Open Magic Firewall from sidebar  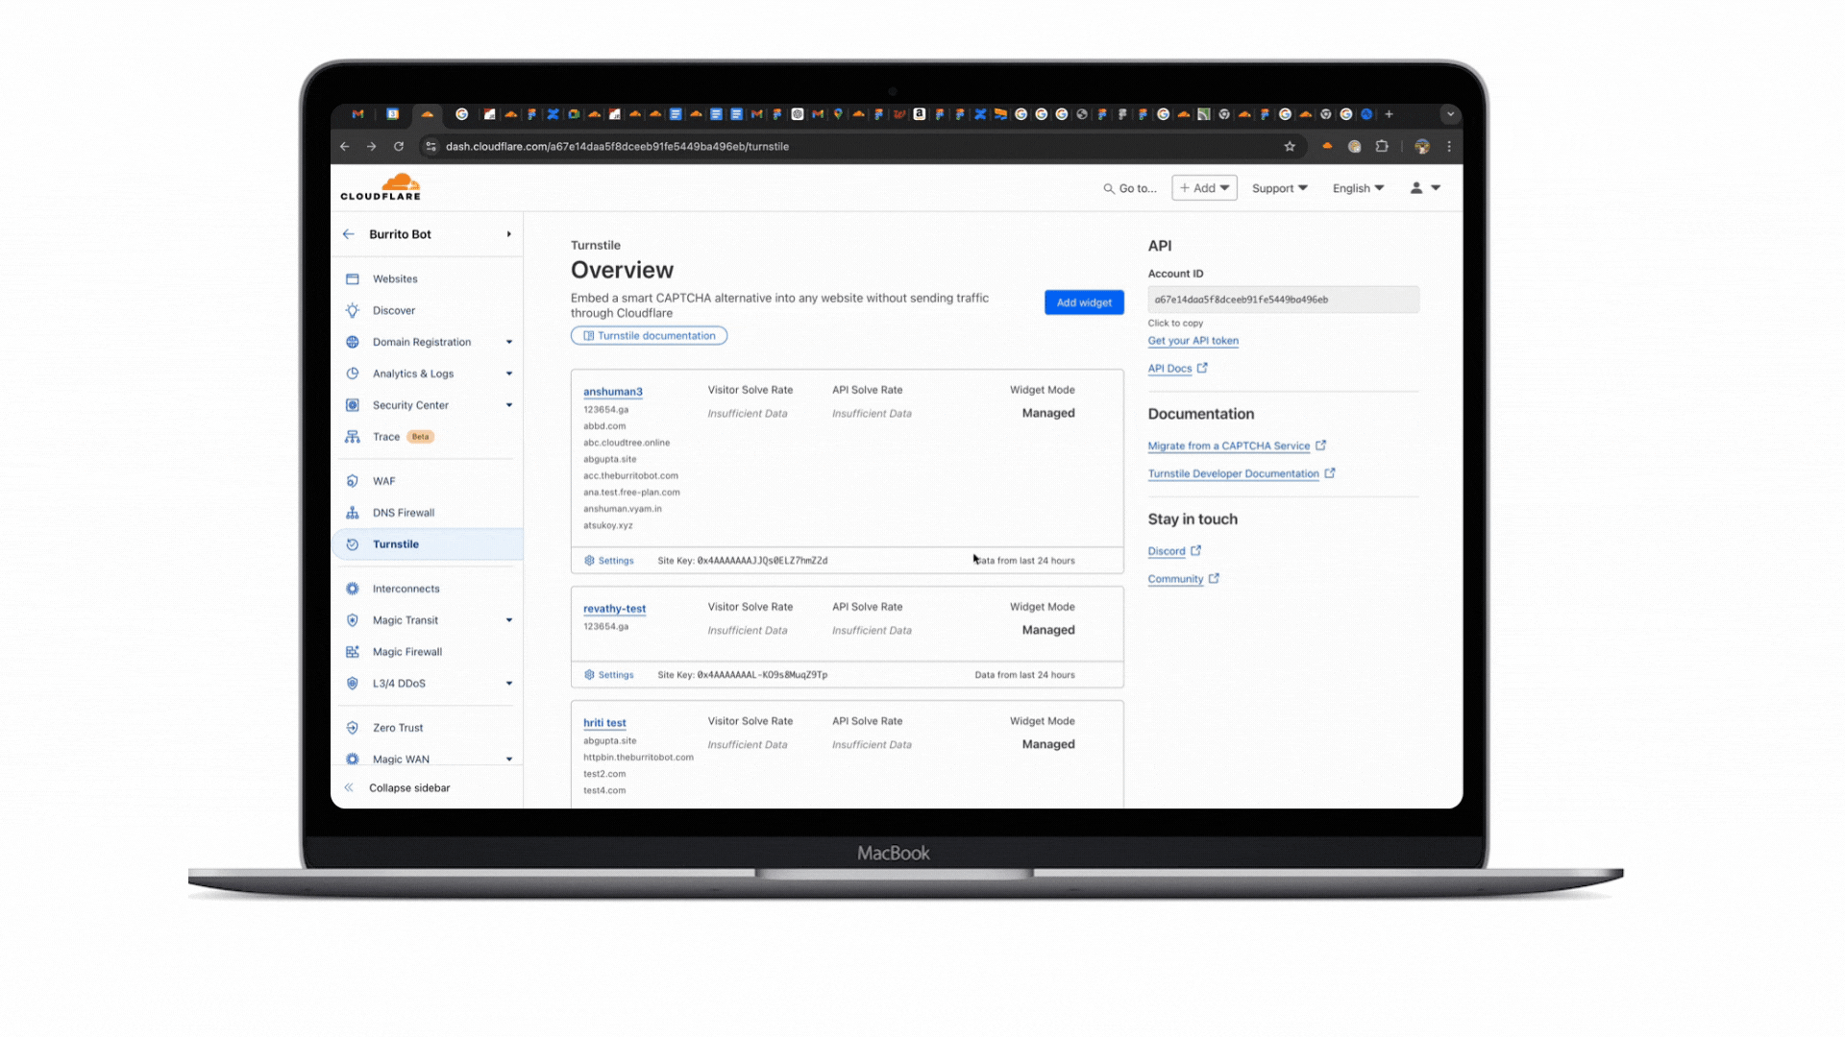tap(406, 652)
